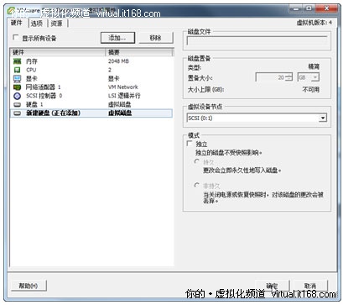The height and width of the screenshot is (305, 343).
Task: Switch to the 选项 tab
Action: (x=37, y=24)
